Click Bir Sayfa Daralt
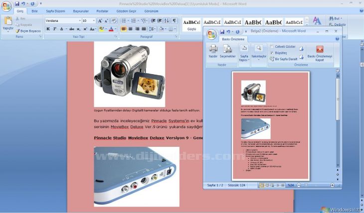 (284, 59)
